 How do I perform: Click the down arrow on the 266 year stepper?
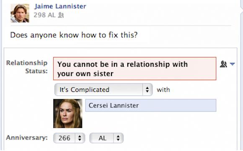click(x=80, y=140)
